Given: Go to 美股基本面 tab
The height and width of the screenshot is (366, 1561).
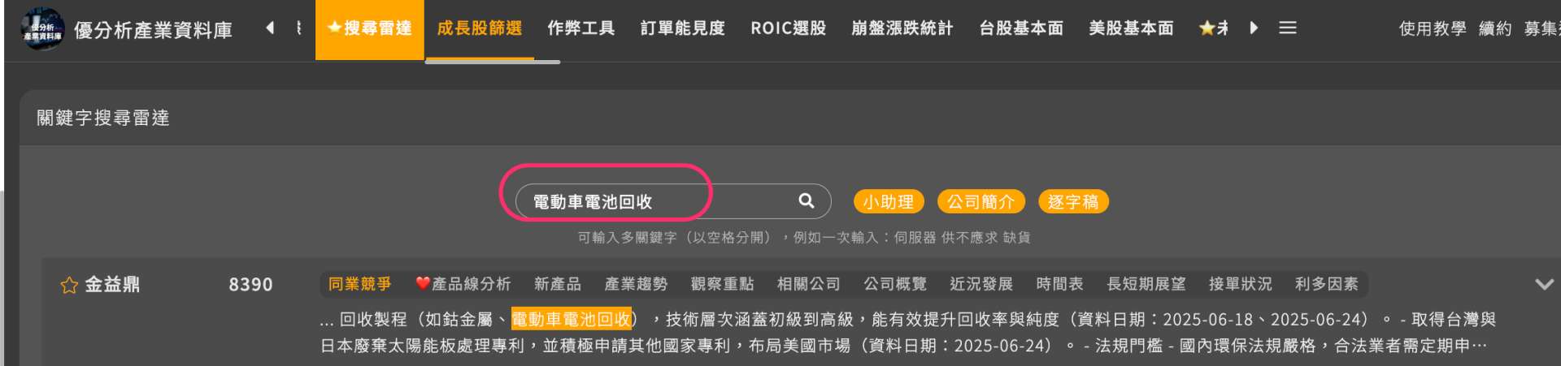Looking at the screenshot, I should (x=1131, y=29).
